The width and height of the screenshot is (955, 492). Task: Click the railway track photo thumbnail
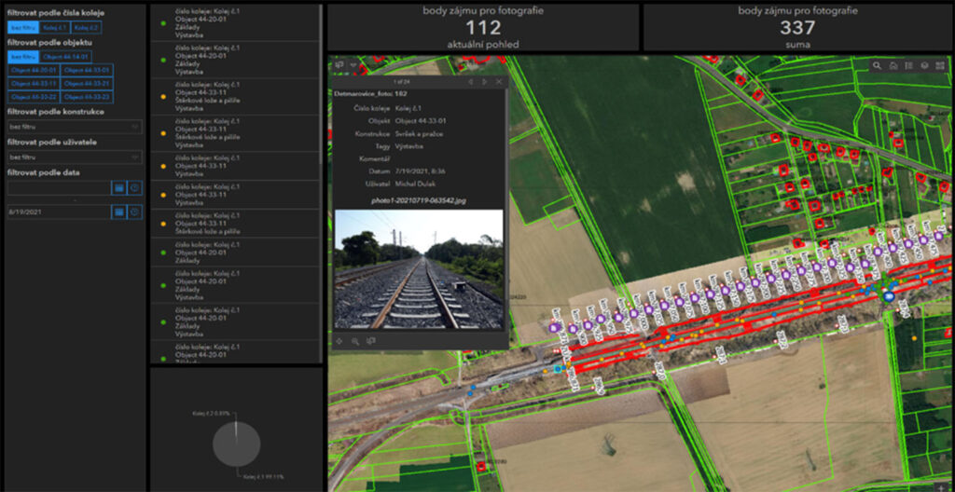(418, 269)
